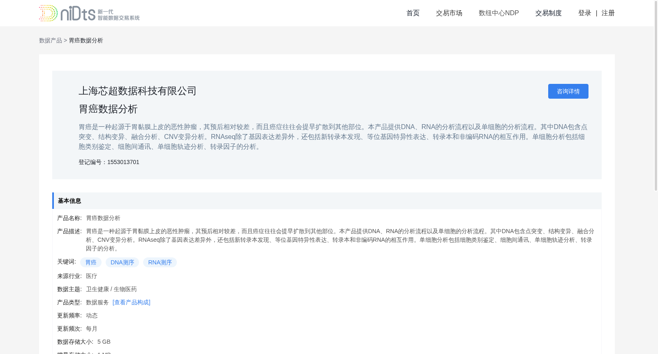
Task: Click the 5 GB storage size value
Action: [104, 342]
